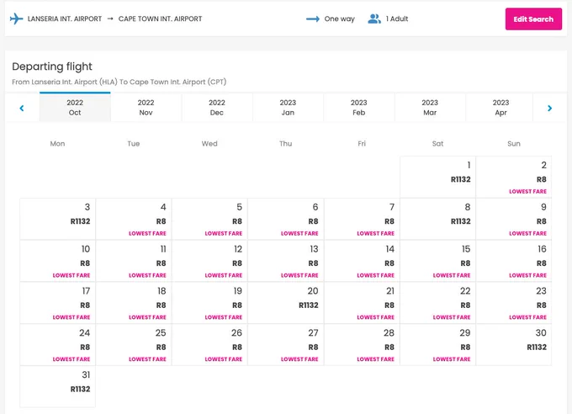Choose October 23 calendar cell
The image size is (572, 414).
coord(514,303)
